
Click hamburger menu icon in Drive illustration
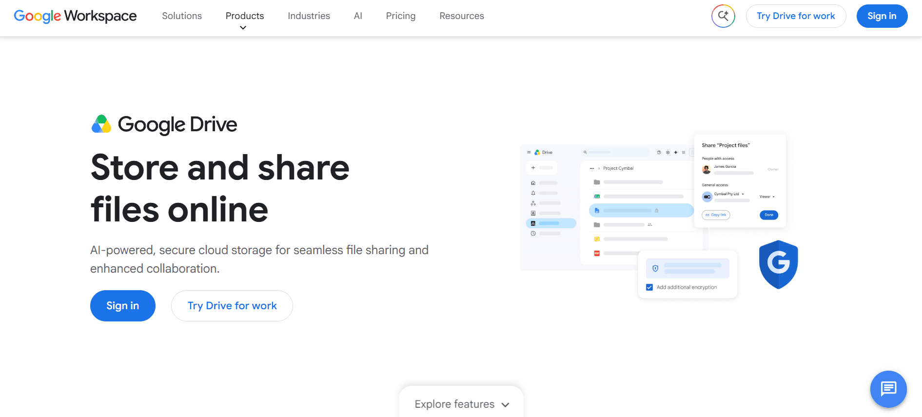529,152
